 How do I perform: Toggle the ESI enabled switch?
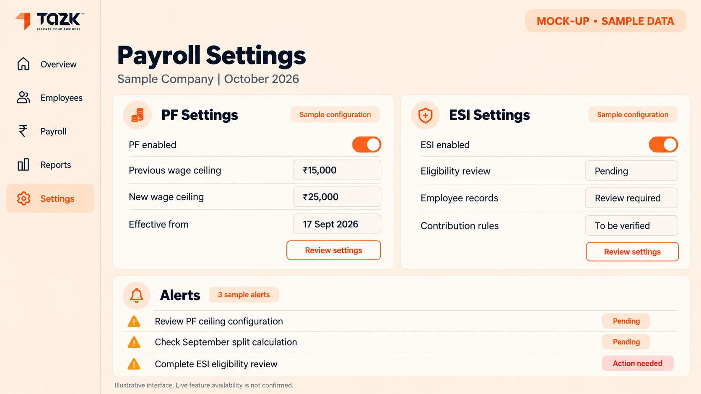[x=663, y=145]
